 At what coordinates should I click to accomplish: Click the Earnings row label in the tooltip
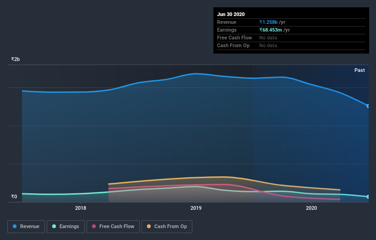coord(227,30)
